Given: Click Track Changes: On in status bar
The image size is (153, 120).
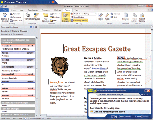Looking at the screenshot, I should click(x=37, y=118).
